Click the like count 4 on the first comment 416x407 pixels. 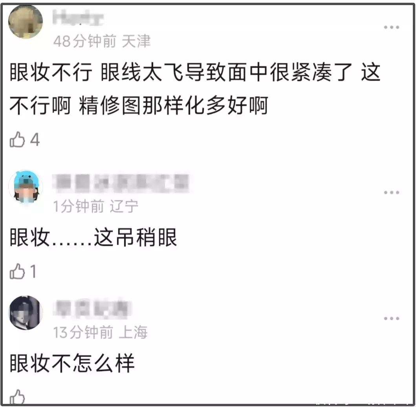[x=35, y=140]
